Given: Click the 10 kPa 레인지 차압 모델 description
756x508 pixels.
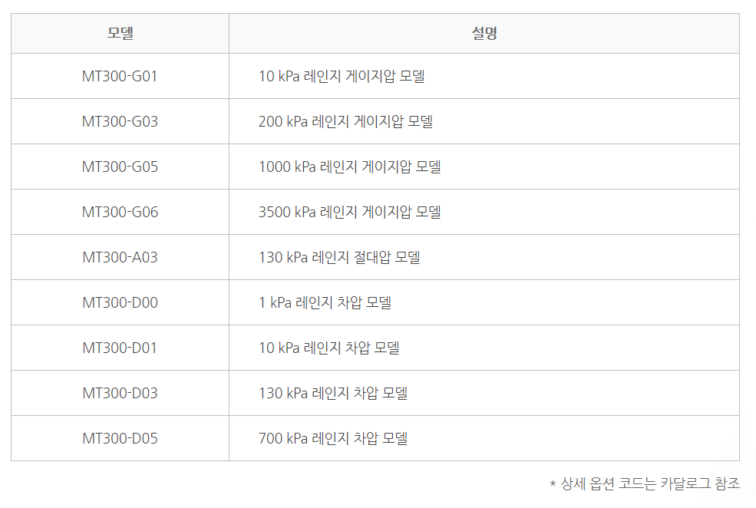Looking at the screenshot, I should (x=328, y=348).
